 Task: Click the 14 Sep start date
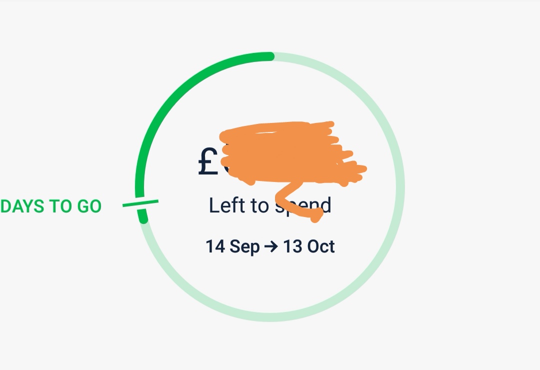tap(232, 246)
